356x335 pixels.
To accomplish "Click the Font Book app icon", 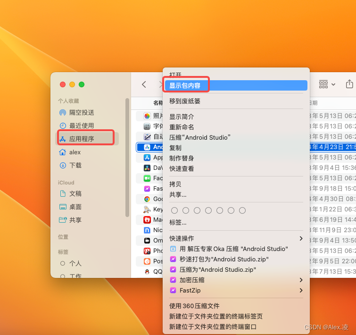I will [147, 126].
